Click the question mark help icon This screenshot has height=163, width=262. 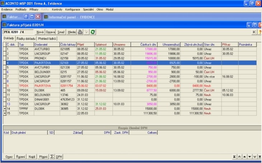pyautogui.click(x=260, y=32)
